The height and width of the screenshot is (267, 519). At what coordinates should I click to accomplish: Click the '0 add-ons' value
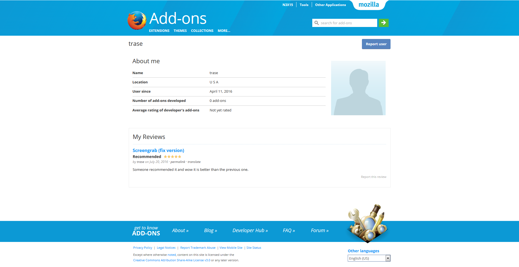click(218, 101)
